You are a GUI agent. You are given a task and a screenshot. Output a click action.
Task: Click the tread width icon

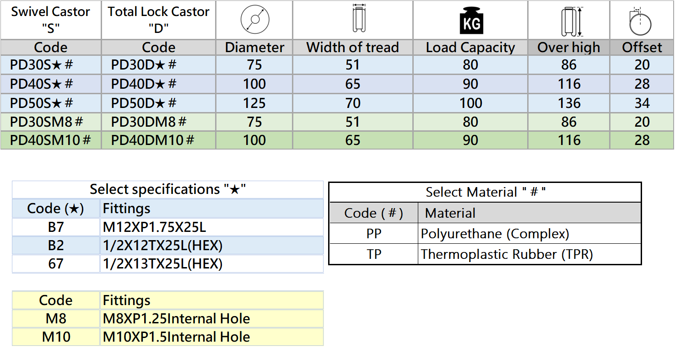coord(358,19)
